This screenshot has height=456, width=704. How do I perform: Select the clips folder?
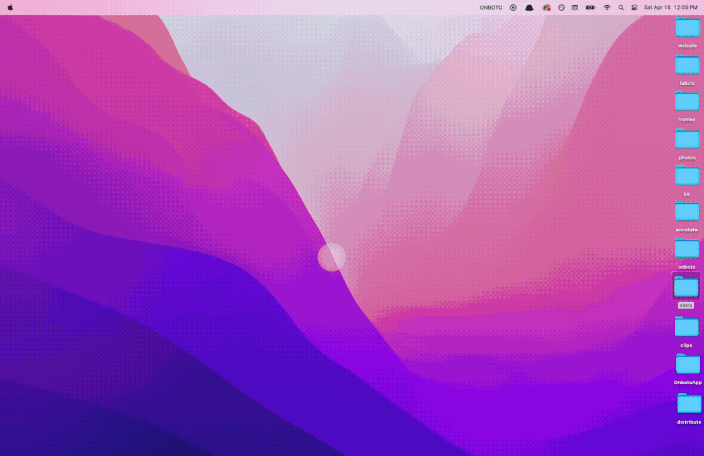coord(686,327)
